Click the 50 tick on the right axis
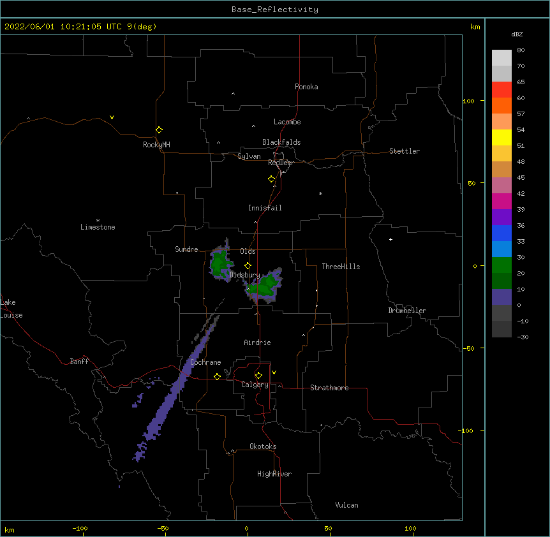This screenshot has height=537, width=550. [x=472, y=183]
